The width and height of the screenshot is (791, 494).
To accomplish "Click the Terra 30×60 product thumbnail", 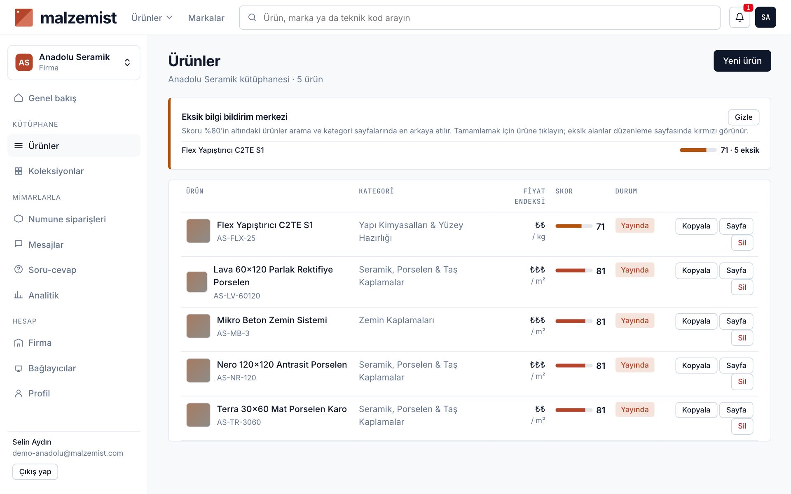I will 198,415.
